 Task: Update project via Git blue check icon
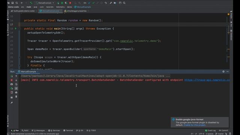tap(89, 3)
